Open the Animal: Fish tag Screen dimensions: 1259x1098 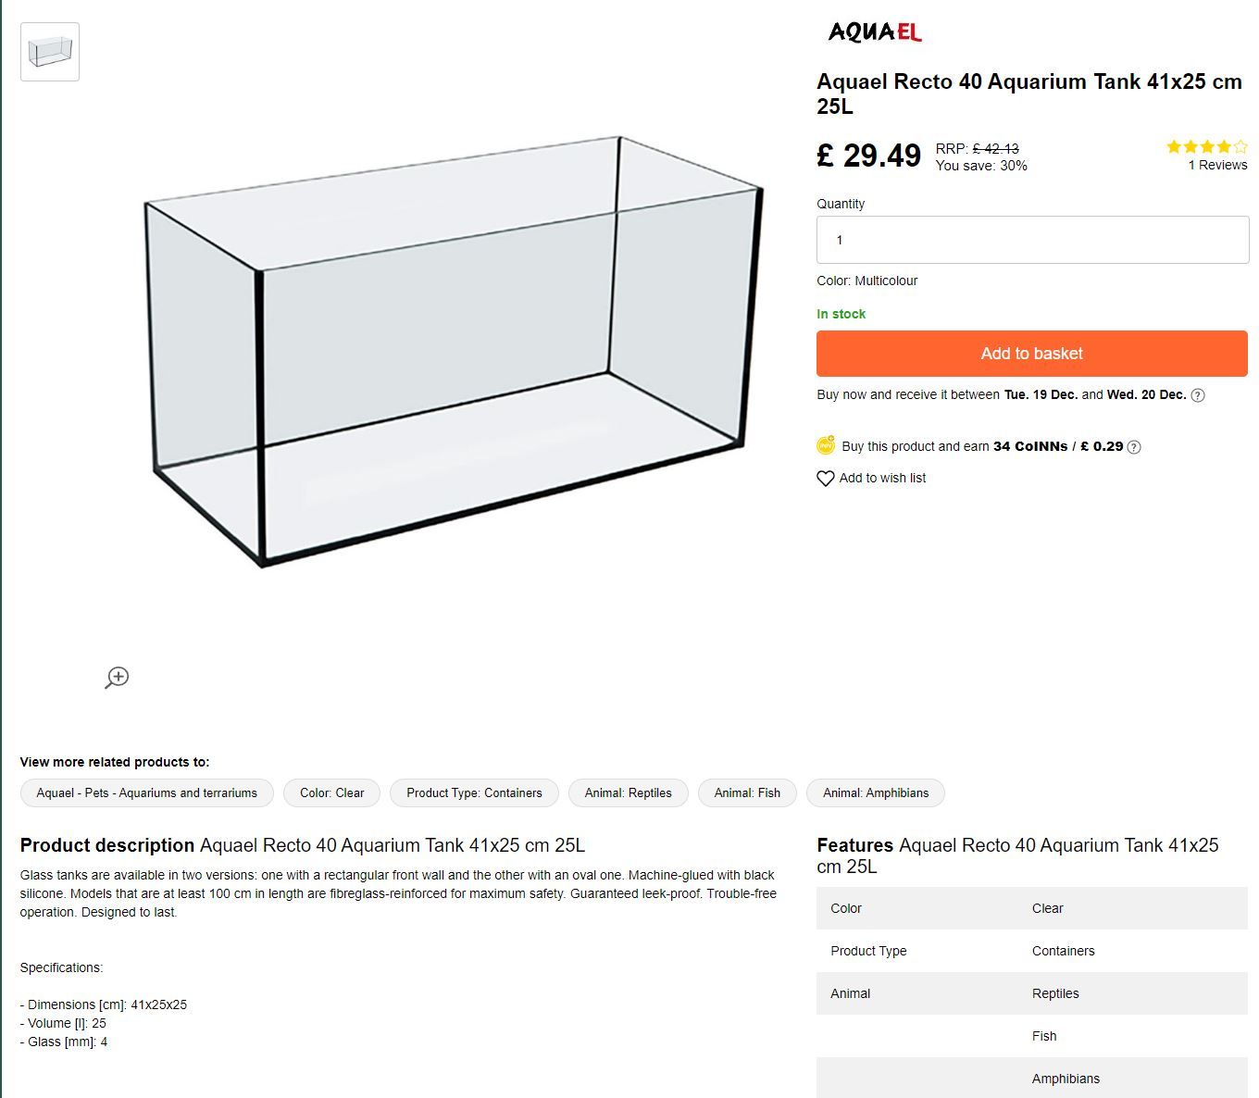(x=747, y=792)
